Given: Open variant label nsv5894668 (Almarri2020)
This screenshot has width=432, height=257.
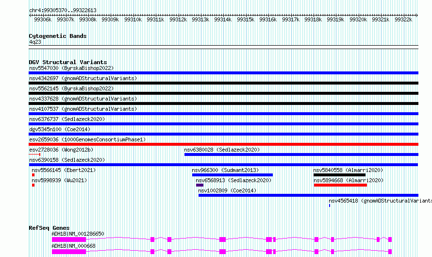Looking at the screenshot, I should [349, 180].
